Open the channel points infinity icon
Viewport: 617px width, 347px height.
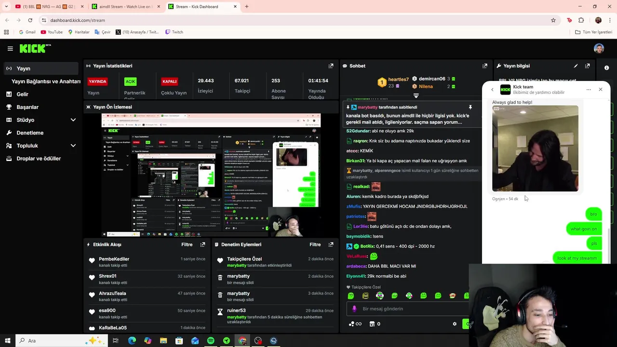click(x=355, y=324)
